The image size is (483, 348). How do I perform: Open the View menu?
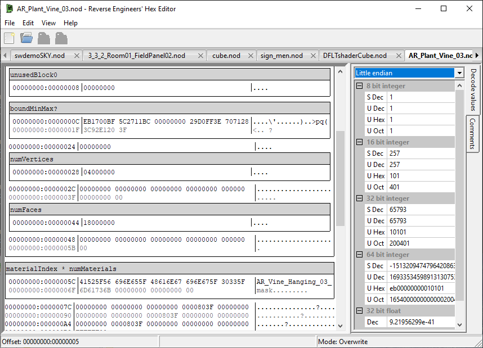(x=48, y=23)
